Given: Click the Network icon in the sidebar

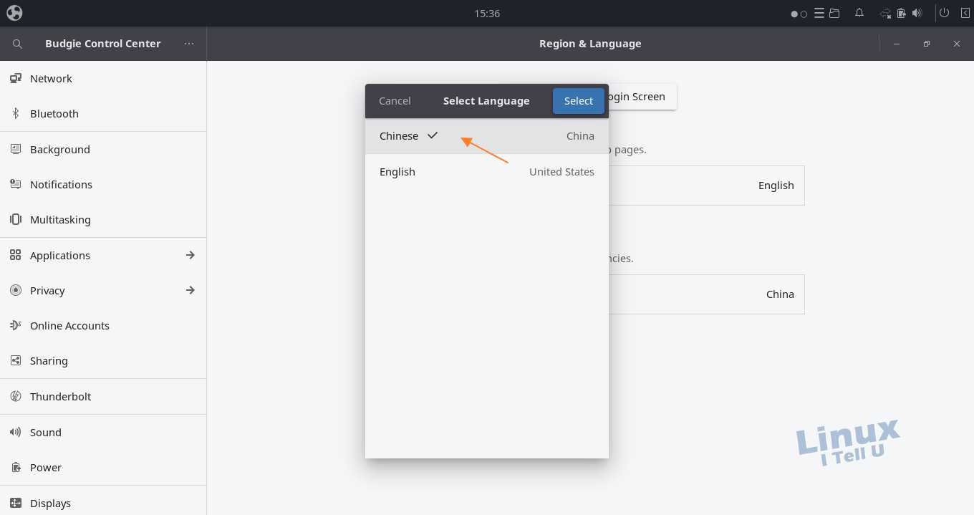Looking at the screenshot, I should tap(16, 79).
